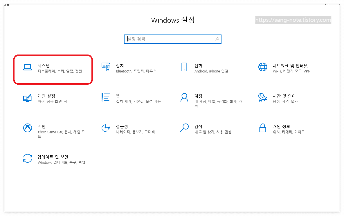Click the 검색 title text
The width and height of the screenshot is (344, 216).
(198, 126)
